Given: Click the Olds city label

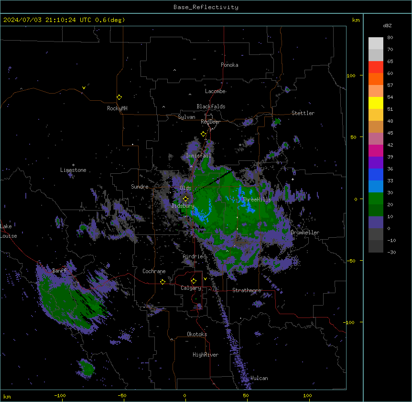Looking at the screenshot, I should tap(185, 188).
